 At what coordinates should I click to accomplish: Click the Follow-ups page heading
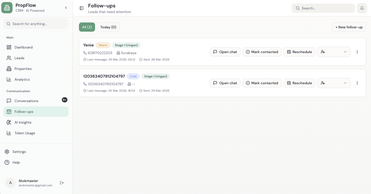pos(102,6)
